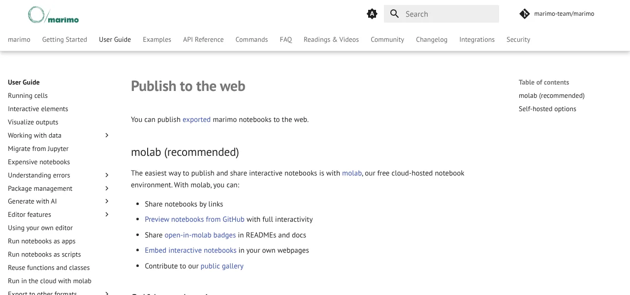The image size is (630, 295).
Task: Follow the exported link
Action: click(196, 119)
